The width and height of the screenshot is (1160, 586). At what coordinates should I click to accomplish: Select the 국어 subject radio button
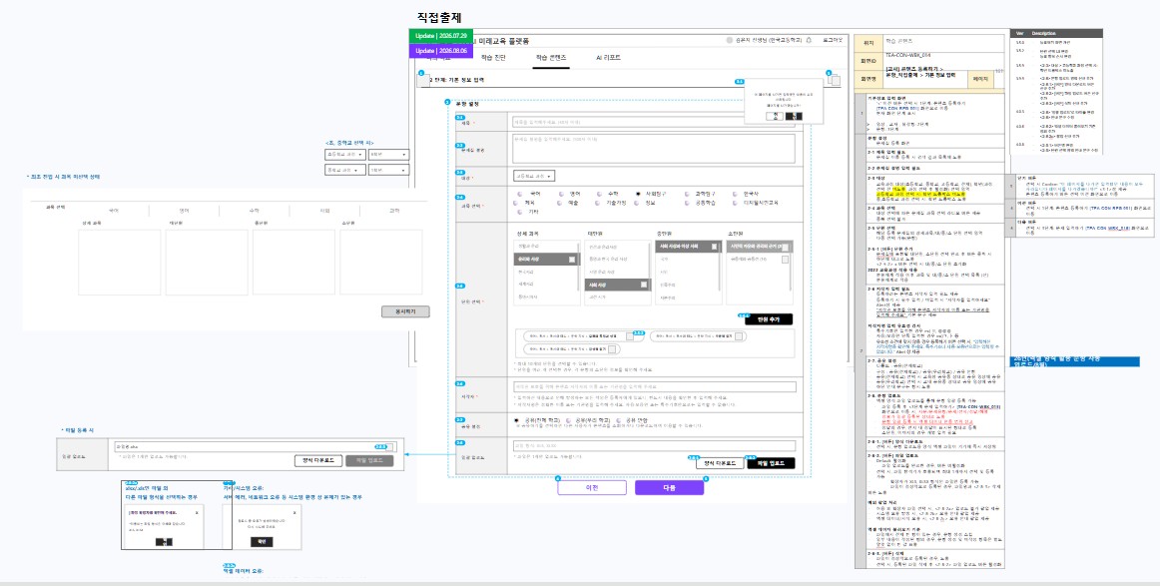pyautogui.click(x=520, y=193)
